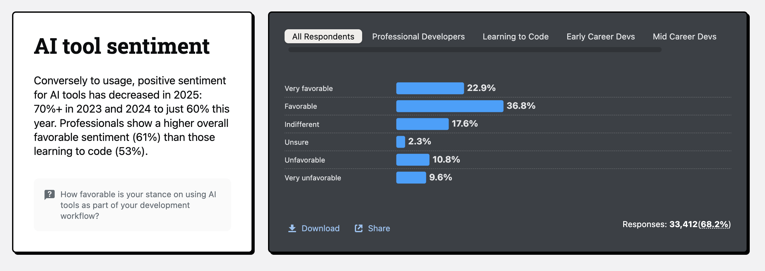Click the small Unsure bar

click(401, 142)
